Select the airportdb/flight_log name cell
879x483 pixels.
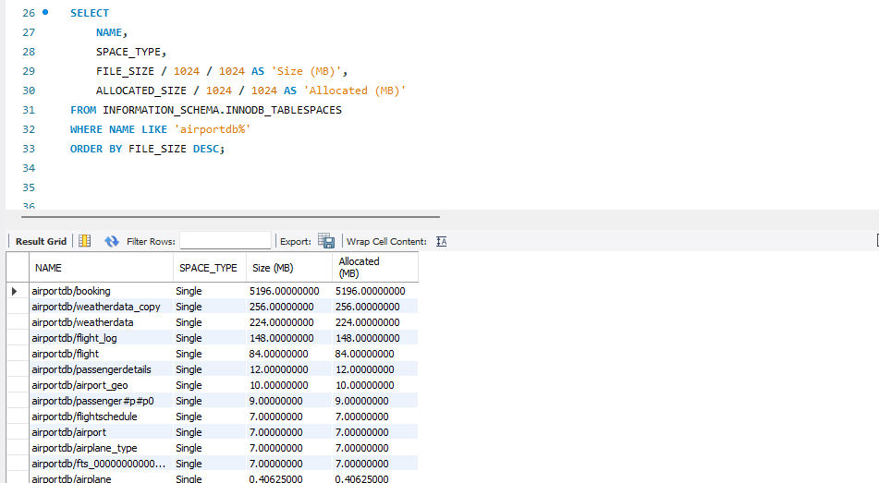pyautogui.click(x=74, y=338)
